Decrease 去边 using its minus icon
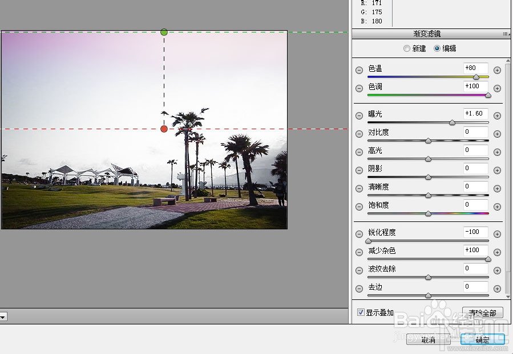Viewport: 513px width, 354px height. click(359, 287)
